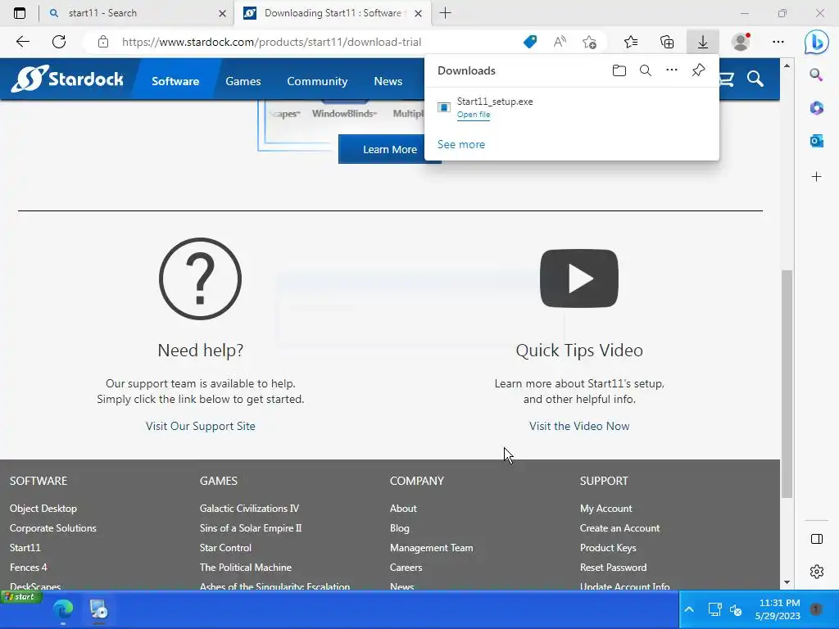Toggle the Downloads toolbar button

click(702, 42)
